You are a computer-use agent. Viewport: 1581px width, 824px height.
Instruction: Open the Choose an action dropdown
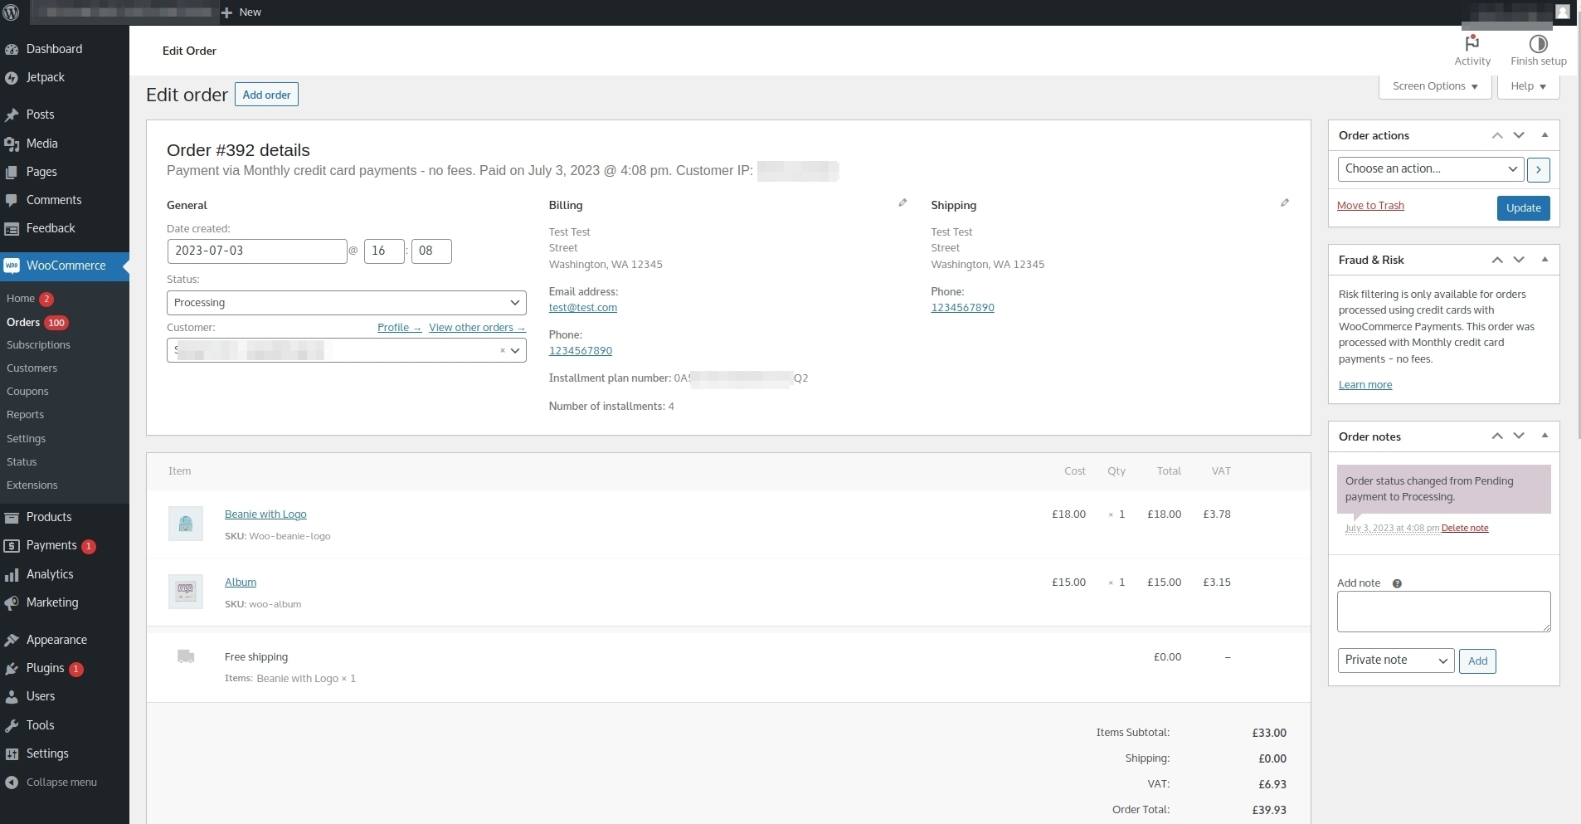coord(1431,169)
